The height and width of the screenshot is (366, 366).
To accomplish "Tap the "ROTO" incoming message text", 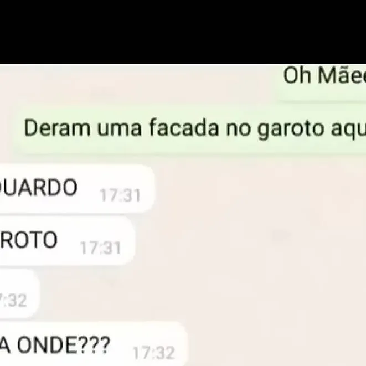I will click(x=29, y=240).
